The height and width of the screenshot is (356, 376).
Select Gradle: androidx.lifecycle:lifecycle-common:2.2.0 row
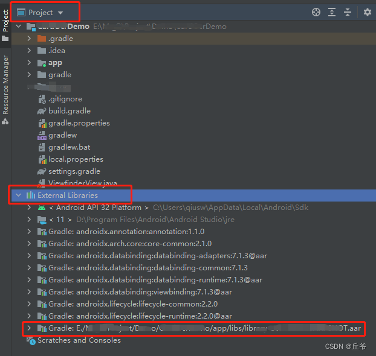133,304
